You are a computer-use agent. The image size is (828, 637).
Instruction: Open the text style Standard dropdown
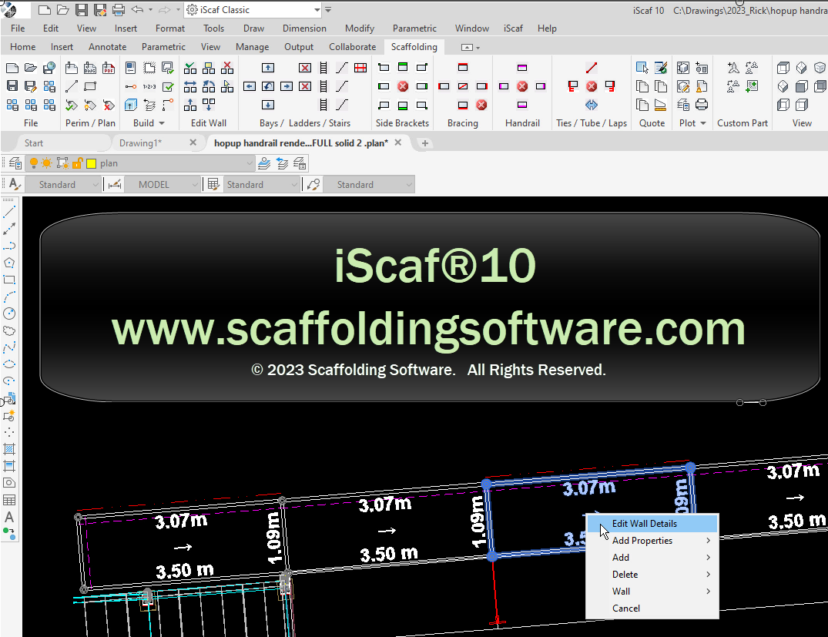[95, 184]
